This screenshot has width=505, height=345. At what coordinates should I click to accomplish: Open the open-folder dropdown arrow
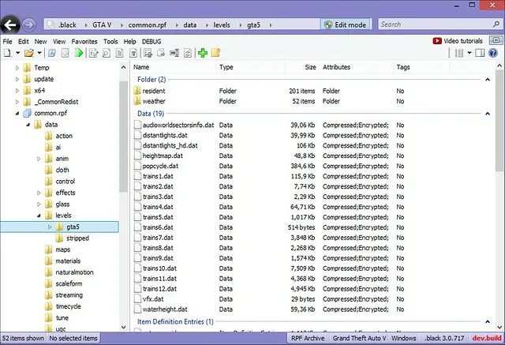pos(39,53)
